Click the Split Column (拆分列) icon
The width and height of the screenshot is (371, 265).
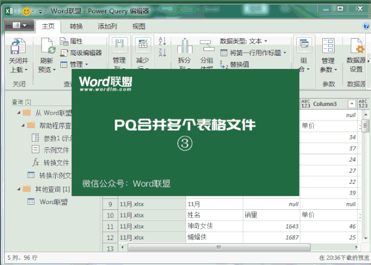tap(184, 46)
